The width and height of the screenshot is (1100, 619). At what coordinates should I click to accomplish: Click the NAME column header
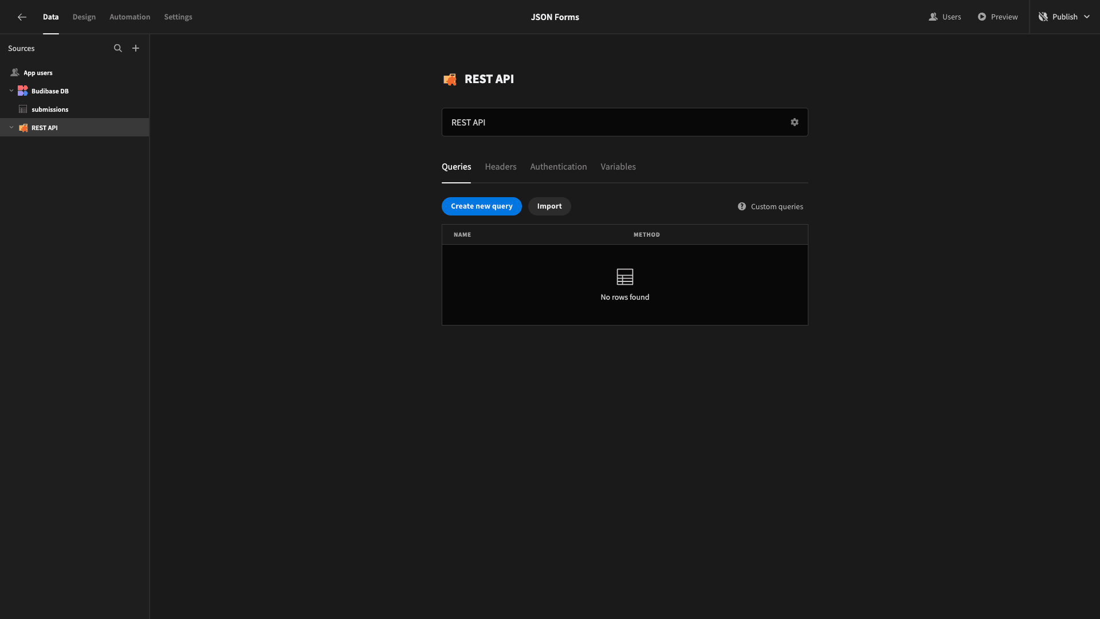tap(462, 234)
